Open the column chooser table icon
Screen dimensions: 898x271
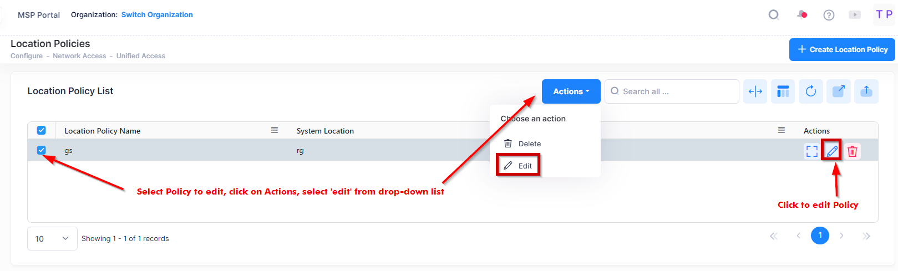point(783,91)
